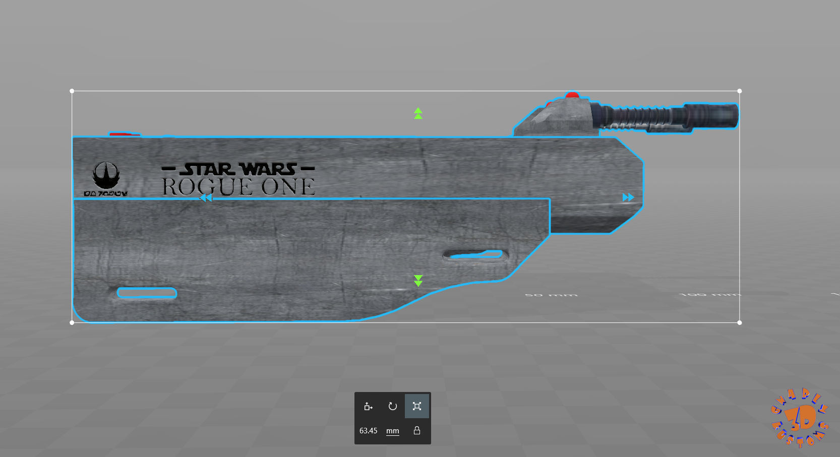Select the Scale tool icon

pyautogui.click(x=417, y=406)
